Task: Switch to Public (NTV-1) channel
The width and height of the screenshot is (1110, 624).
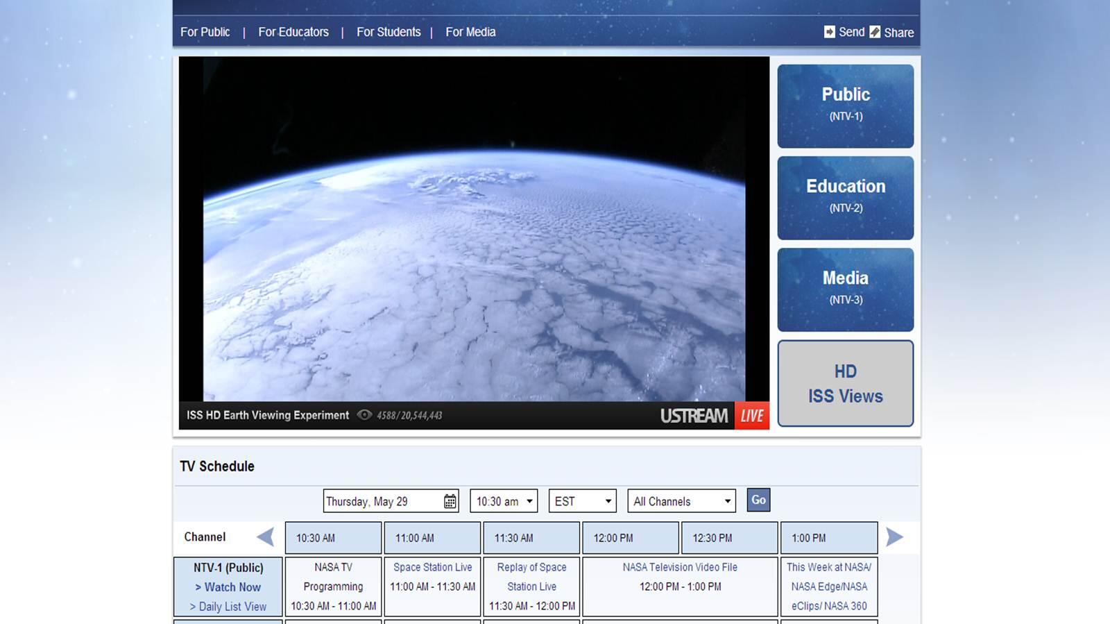Action: [x=846, y=106]
